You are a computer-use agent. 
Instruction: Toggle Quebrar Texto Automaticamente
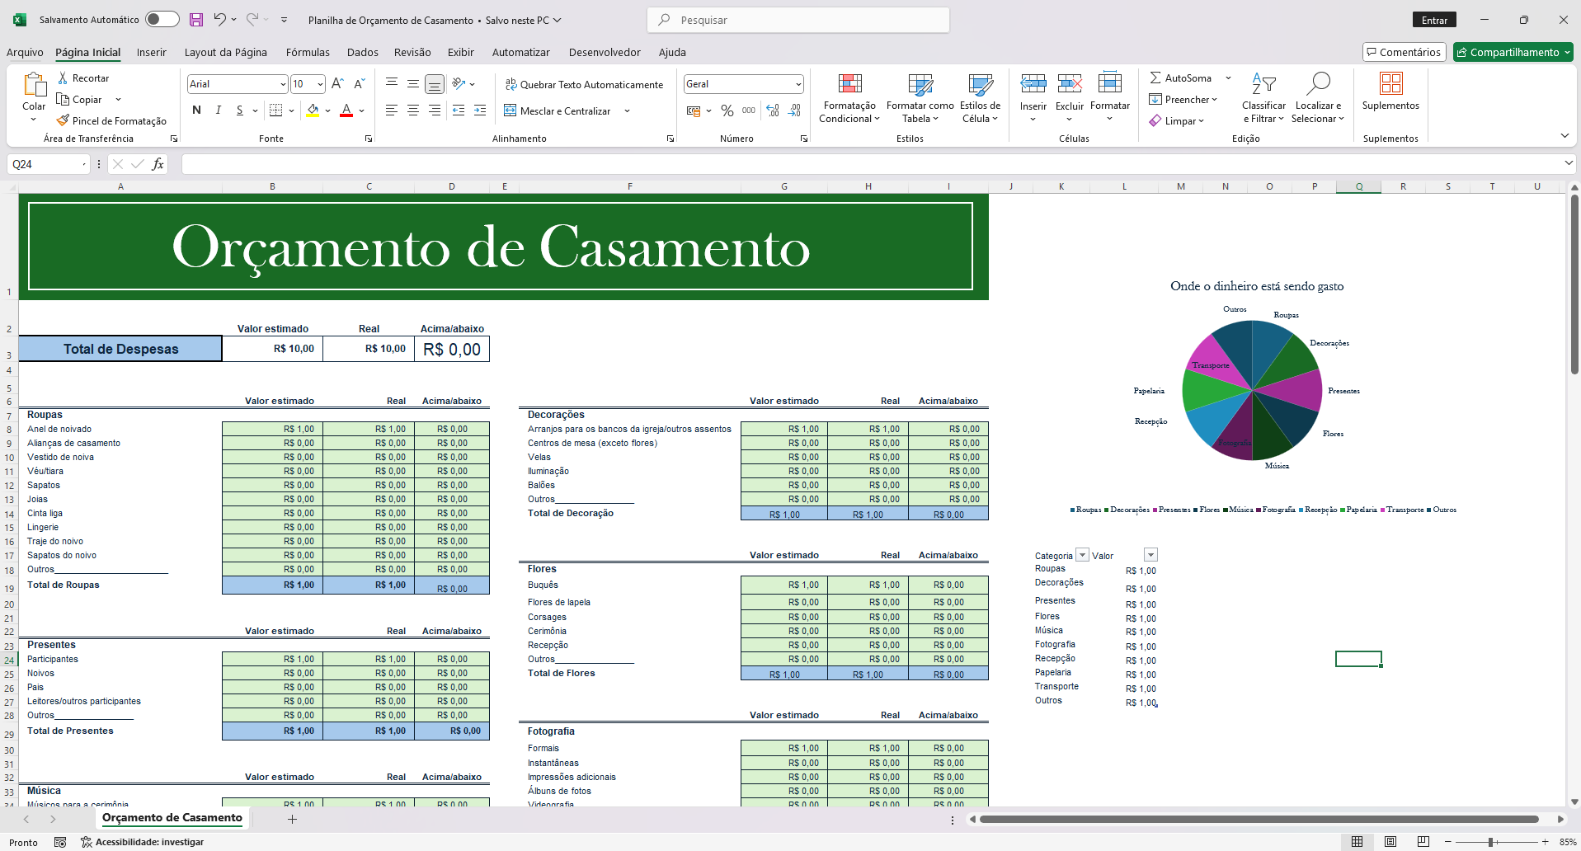pyautogui.click(x=584, y=84)
